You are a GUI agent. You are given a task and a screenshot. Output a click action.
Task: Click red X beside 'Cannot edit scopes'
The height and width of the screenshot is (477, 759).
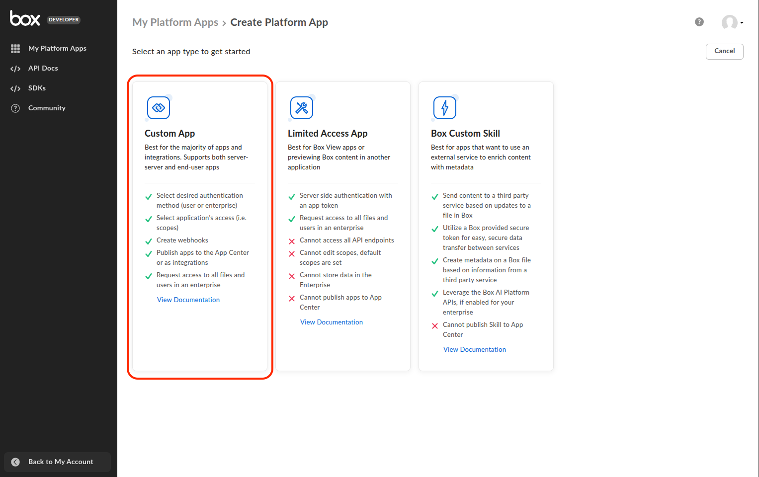coord(292,254)
